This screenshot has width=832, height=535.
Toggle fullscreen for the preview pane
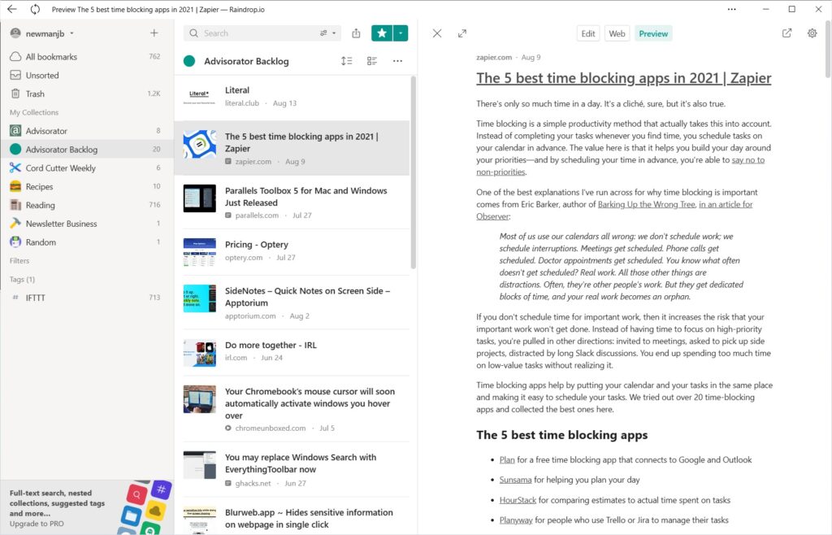click(x=462, y=33)
